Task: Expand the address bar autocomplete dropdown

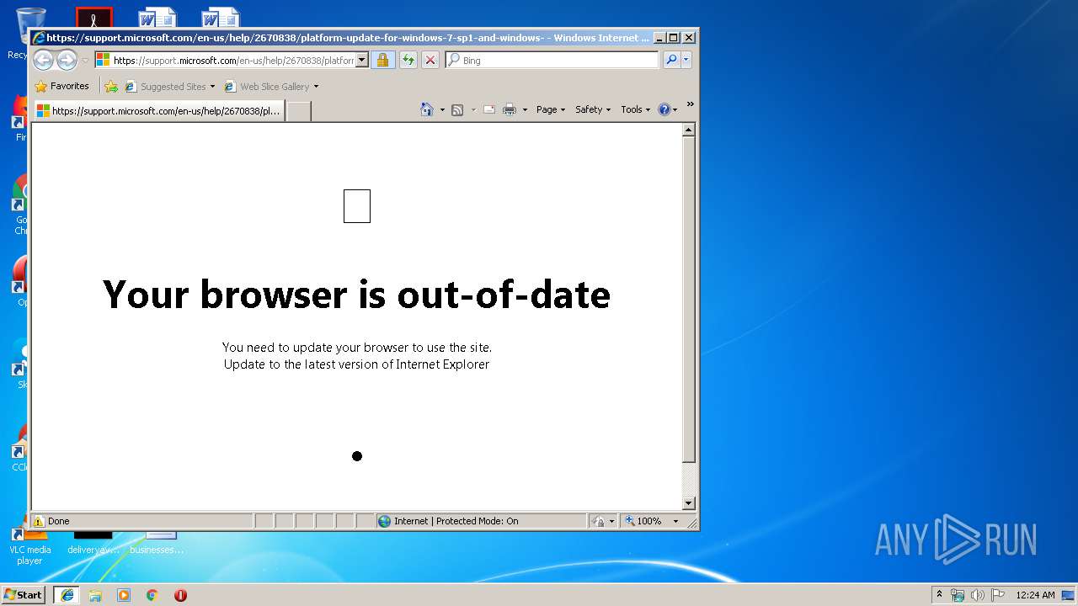Action: [362, 60]
